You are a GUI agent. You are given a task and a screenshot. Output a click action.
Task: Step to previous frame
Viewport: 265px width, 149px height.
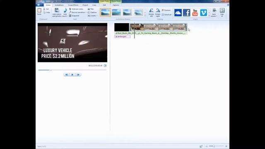click(x=67, y=74)
